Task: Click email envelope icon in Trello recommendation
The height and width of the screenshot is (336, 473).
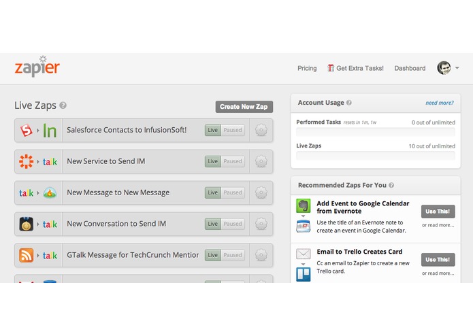Action: coord(303,254)
